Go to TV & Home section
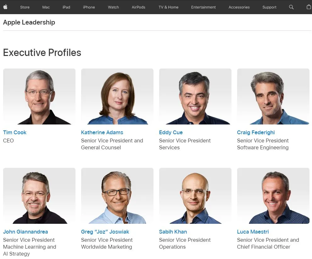312x259 pixels. tap(169, 7)
